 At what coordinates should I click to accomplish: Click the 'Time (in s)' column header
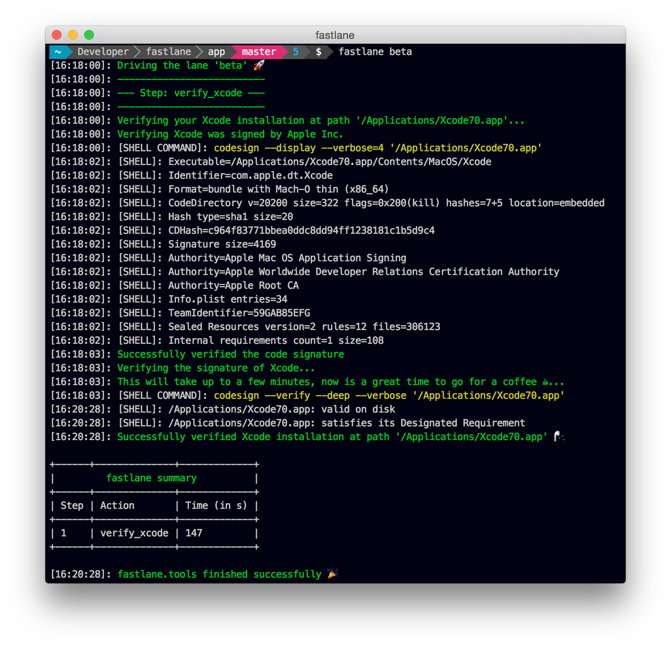[x=216, y=505]
